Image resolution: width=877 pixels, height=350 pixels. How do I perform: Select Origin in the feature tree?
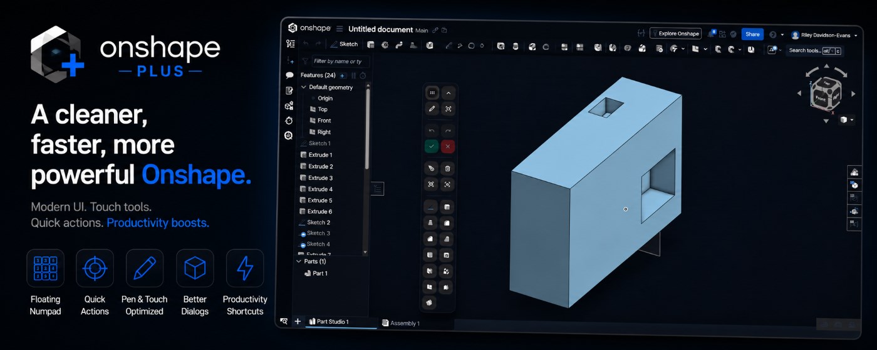point(325,98)
